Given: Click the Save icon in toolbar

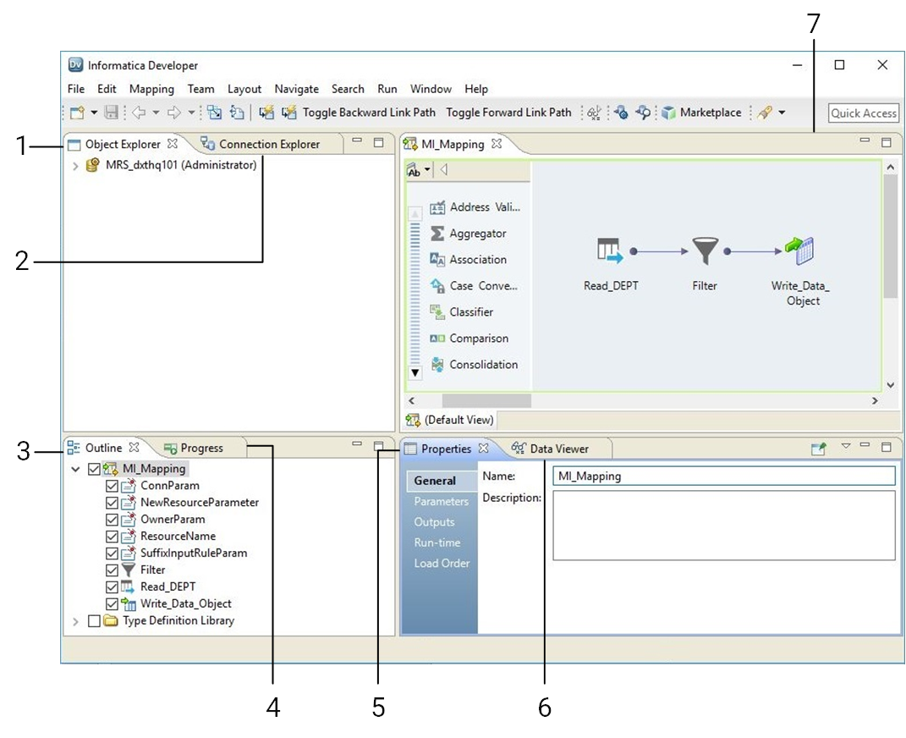Looking at the screenshot, I should tap(111, 113).
